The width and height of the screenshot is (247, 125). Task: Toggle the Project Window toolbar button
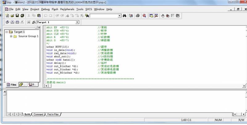(151, 15)
